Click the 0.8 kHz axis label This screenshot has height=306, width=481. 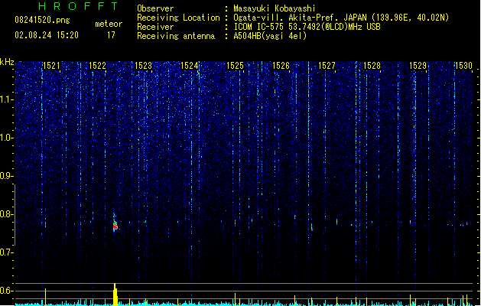[6, 214]
